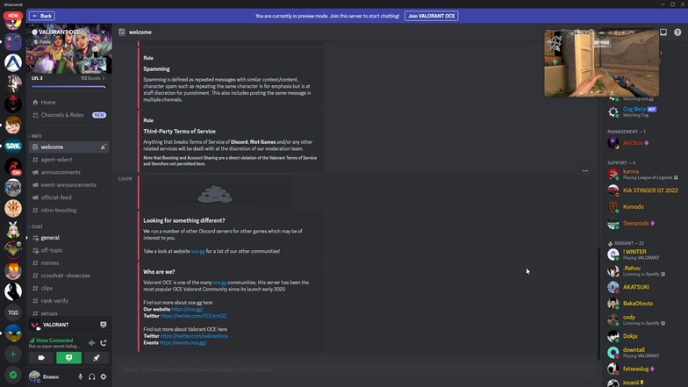
Task: Toggle microphone mute next to Enzocc
Action: tap(80, 376)
